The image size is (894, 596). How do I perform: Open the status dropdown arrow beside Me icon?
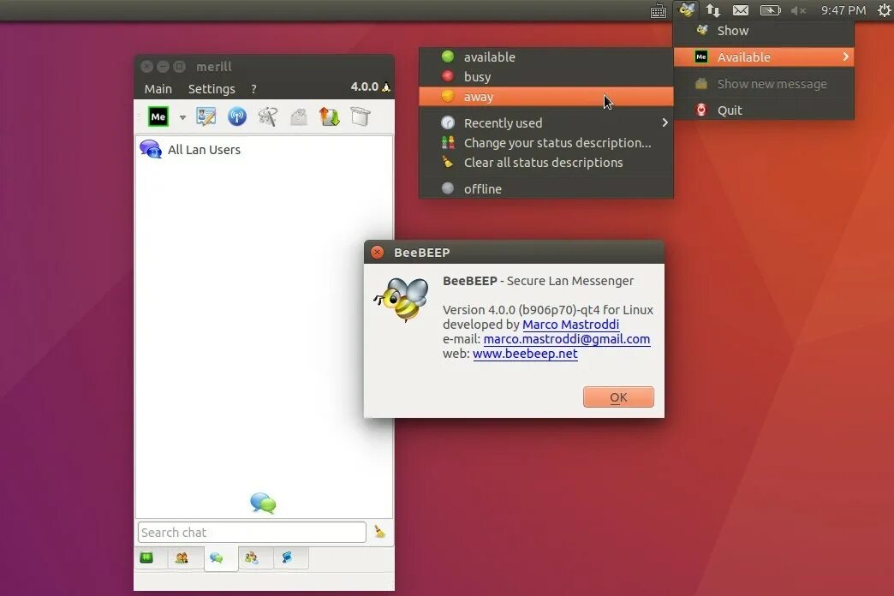(182, 117)
